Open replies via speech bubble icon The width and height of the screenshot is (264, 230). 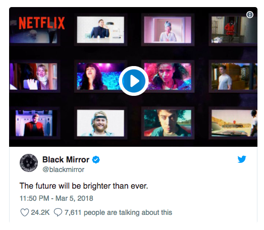coord(58,212)
